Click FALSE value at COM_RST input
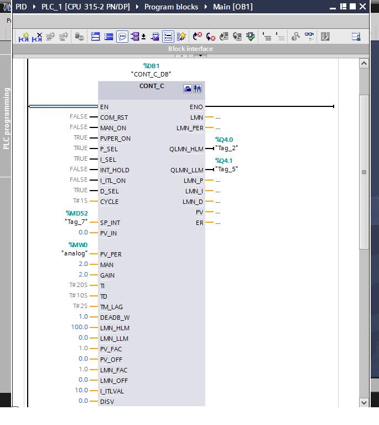The width and height of the screenshot is (379, 425). click(x=79, y=116)
